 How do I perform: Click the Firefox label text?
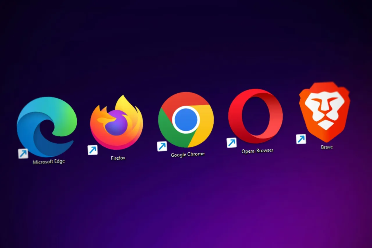tap(118, 158)
